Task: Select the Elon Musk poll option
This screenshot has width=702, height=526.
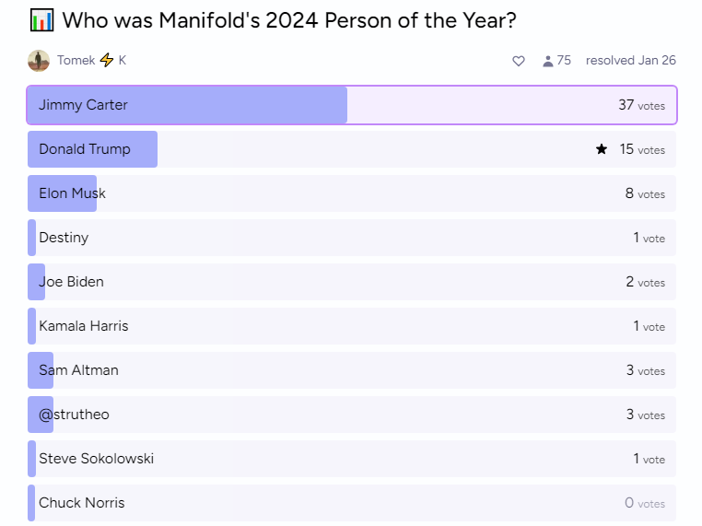Action: tap(352, 193)
